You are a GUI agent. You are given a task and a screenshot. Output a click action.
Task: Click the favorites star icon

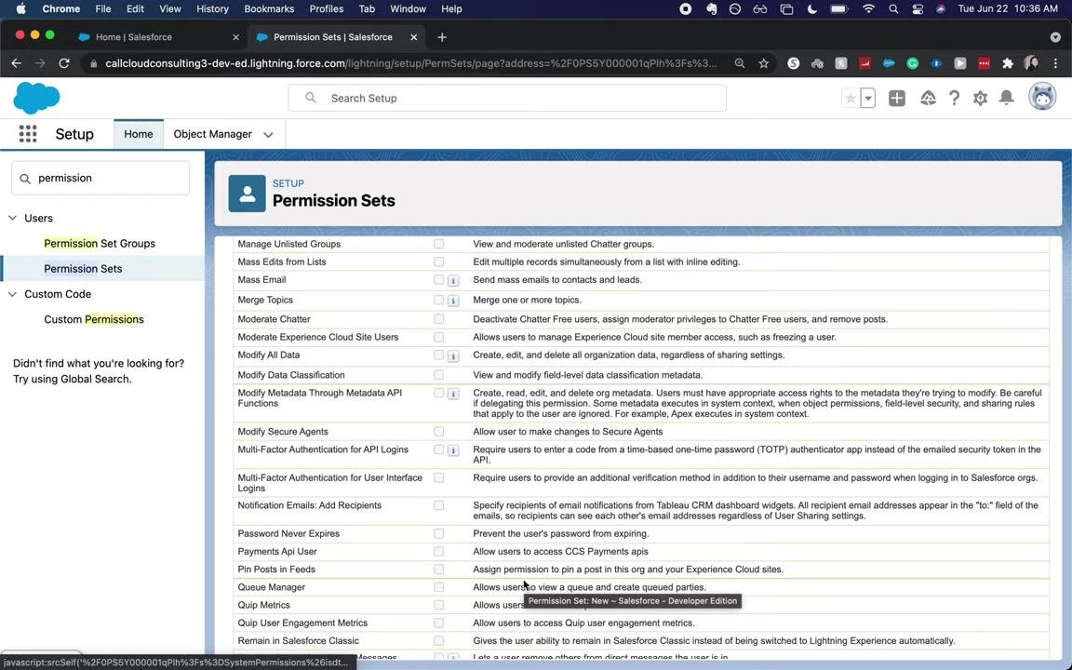[851, 99]
